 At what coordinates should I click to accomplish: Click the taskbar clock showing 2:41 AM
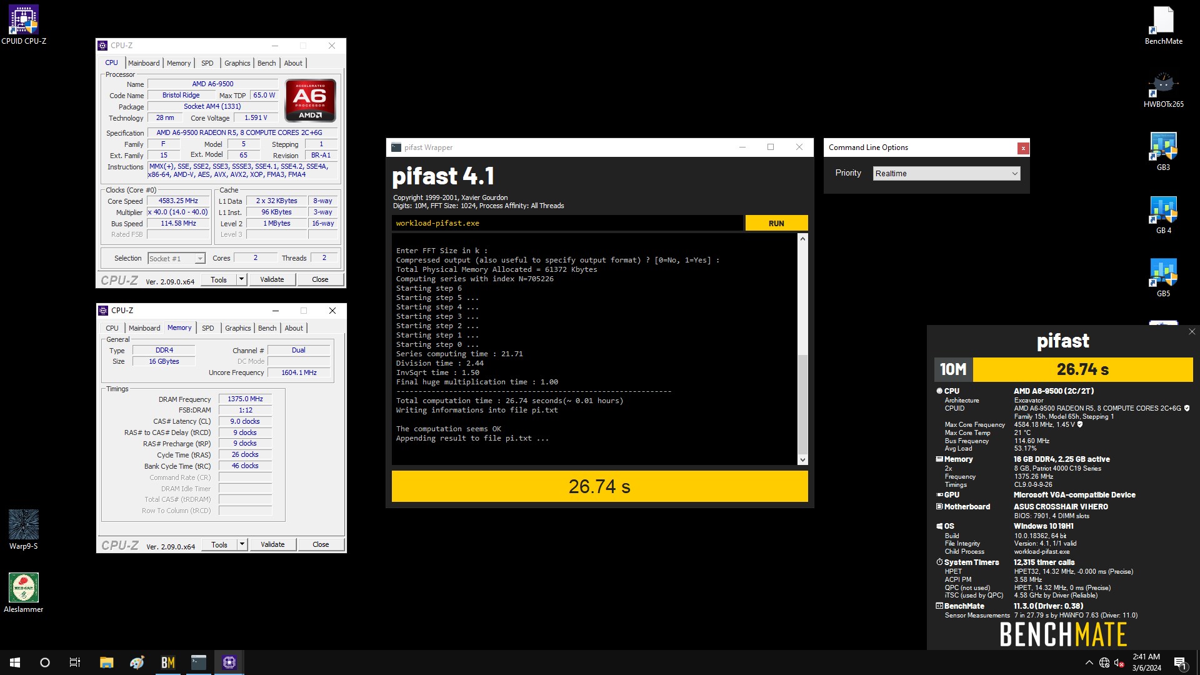pos(1146,662)
